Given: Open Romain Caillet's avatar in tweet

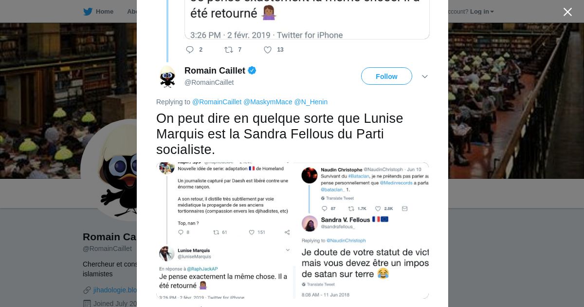Looking at the screenshot, I should click(x=167, y=77).
